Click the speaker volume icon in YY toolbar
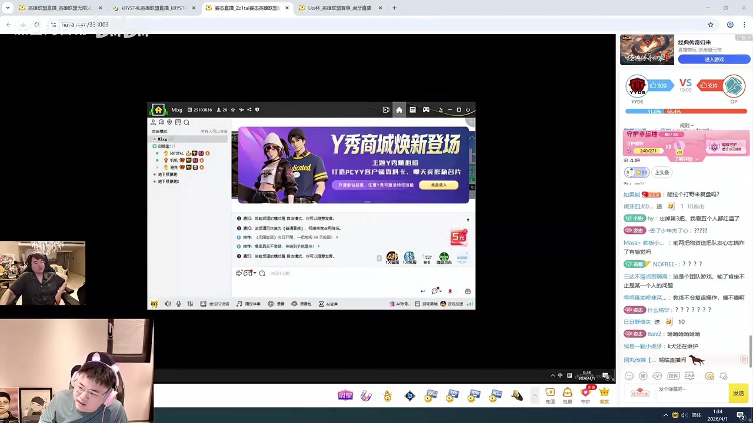The width and height of the screenshot is (753, 423). coord(168,304)
